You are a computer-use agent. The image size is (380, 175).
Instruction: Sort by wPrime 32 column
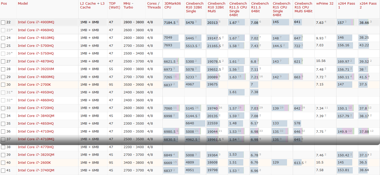click(325, 4)
